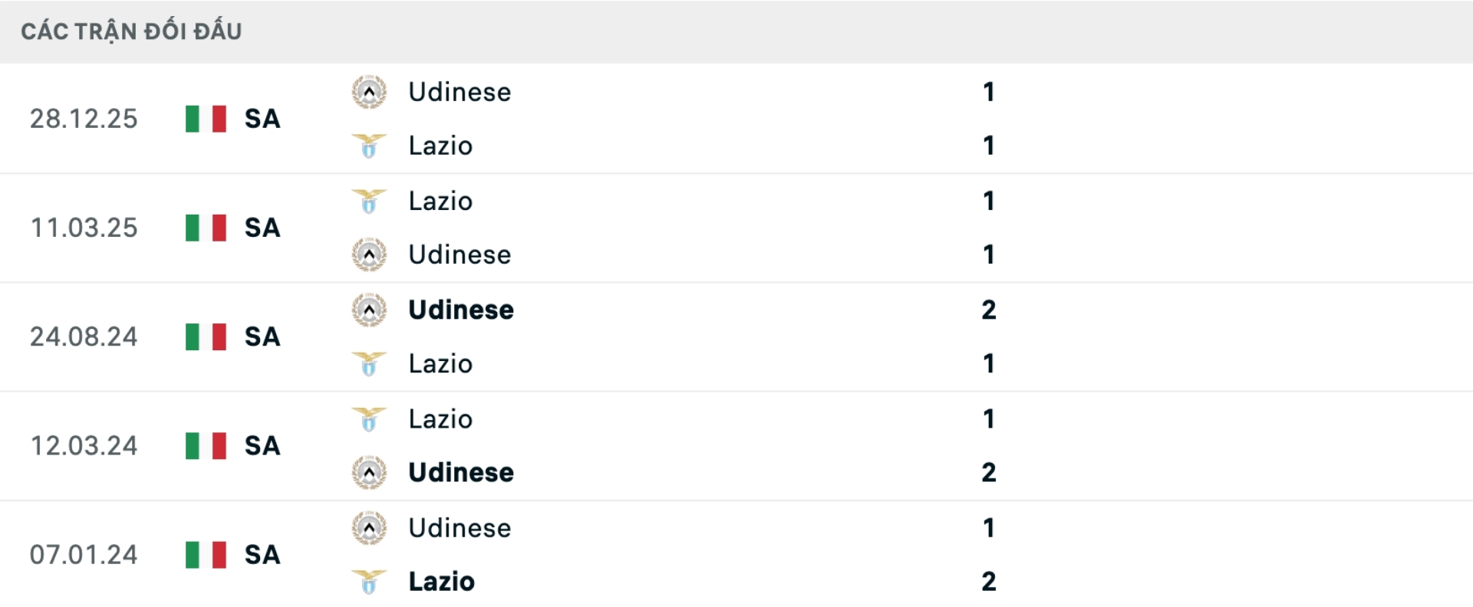The width and height of the screenshot is (1473, 607).
Task: Click Lazio crest in 11.03.25 match
Action: point(369,201)
